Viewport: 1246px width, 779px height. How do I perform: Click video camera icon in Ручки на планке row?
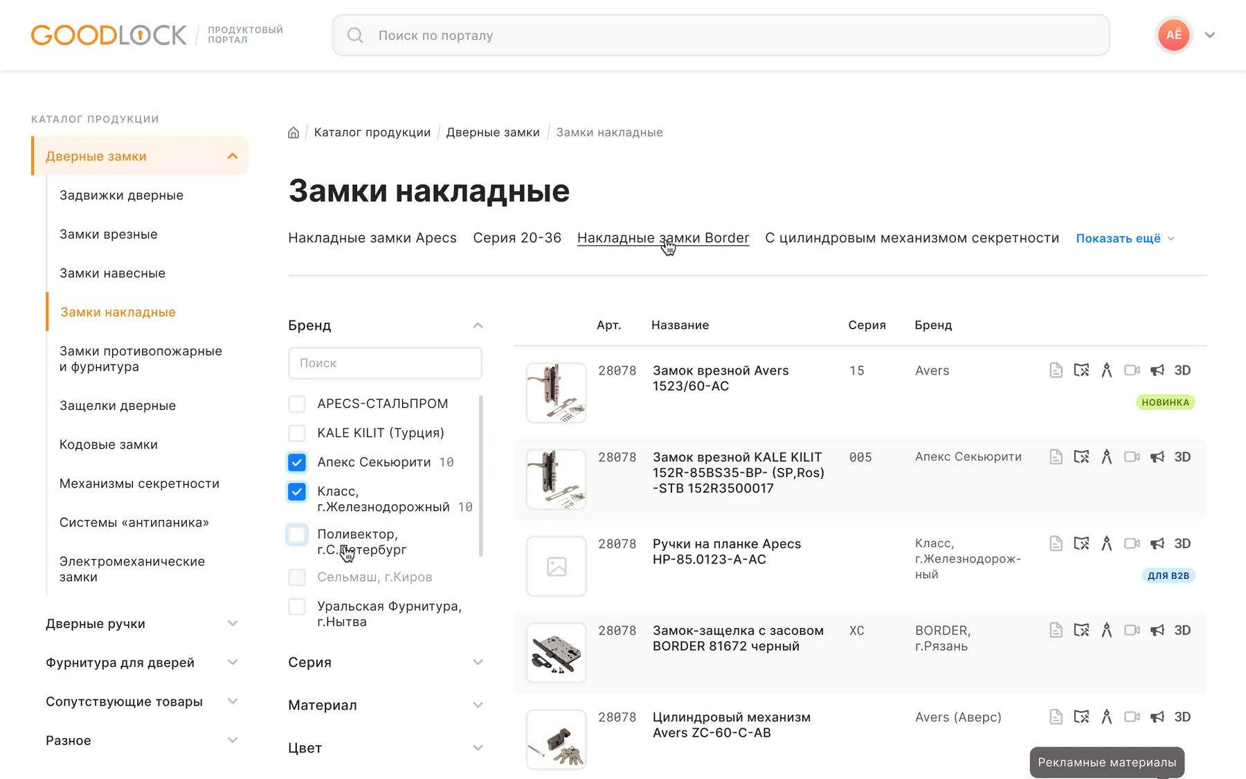click(x=1132, y=544)
